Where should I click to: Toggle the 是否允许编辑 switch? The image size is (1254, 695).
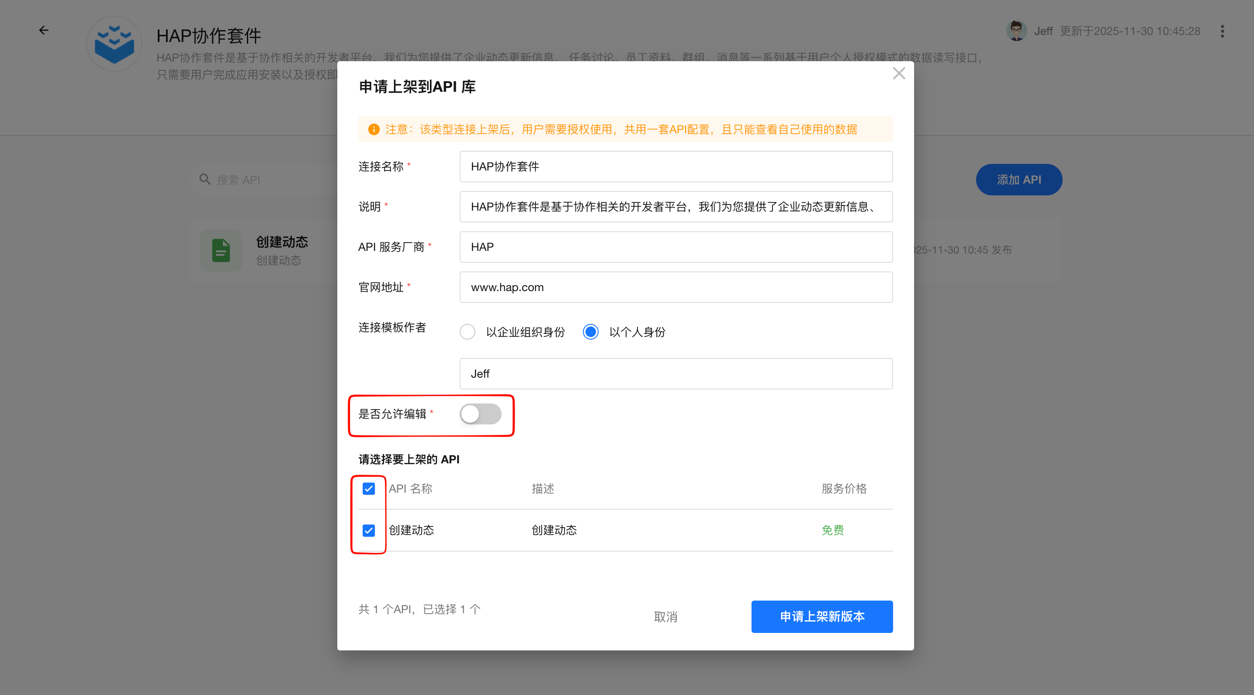coord(480,414)
